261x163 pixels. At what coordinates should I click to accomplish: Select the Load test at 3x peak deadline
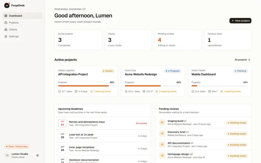[102, 136]
